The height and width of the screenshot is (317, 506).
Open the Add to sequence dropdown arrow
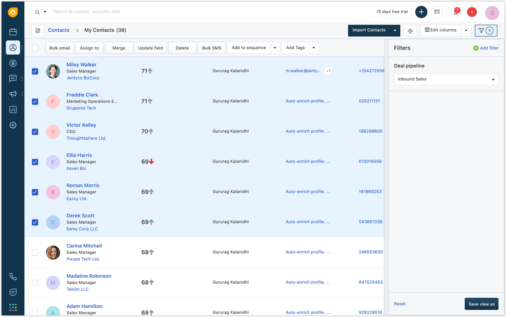[275, 48]
